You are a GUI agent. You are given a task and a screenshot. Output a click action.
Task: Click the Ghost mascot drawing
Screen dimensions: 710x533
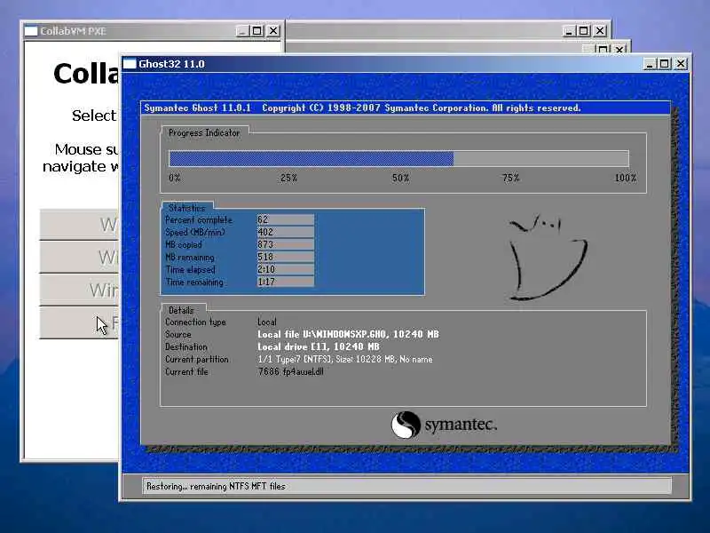547,257
